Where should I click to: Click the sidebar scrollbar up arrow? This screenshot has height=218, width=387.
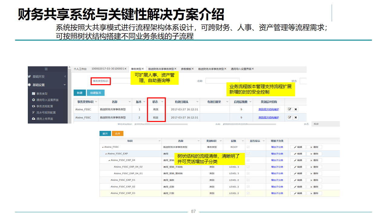[70, 68]
